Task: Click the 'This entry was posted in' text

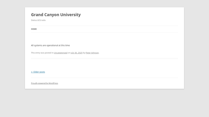Action: [x=42, y=53]
